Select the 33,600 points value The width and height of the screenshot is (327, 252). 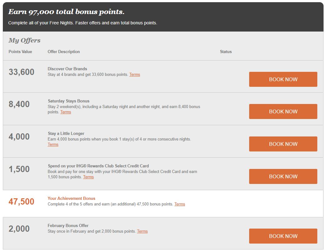coord(21,72)
